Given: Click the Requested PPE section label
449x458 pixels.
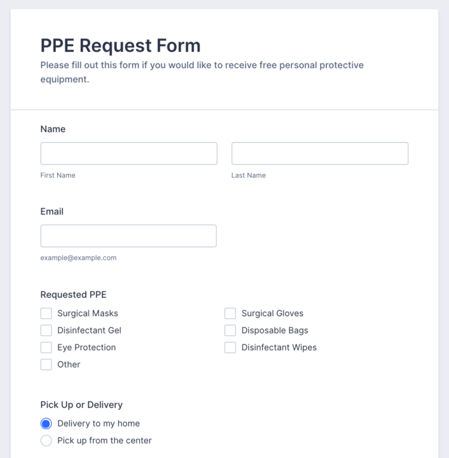Looking at the screenshot, I should pos(73,294).
